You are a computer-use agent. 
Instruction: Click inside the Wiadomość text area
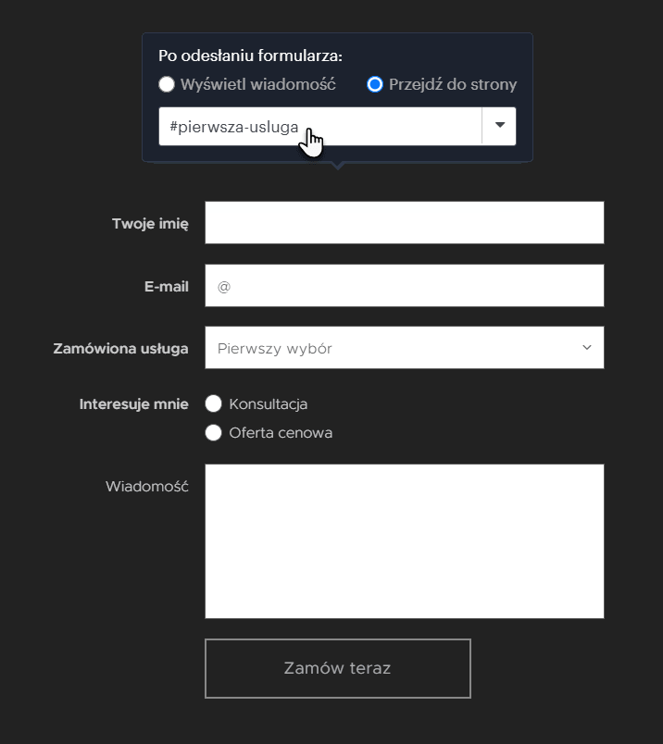pos(404,541)
